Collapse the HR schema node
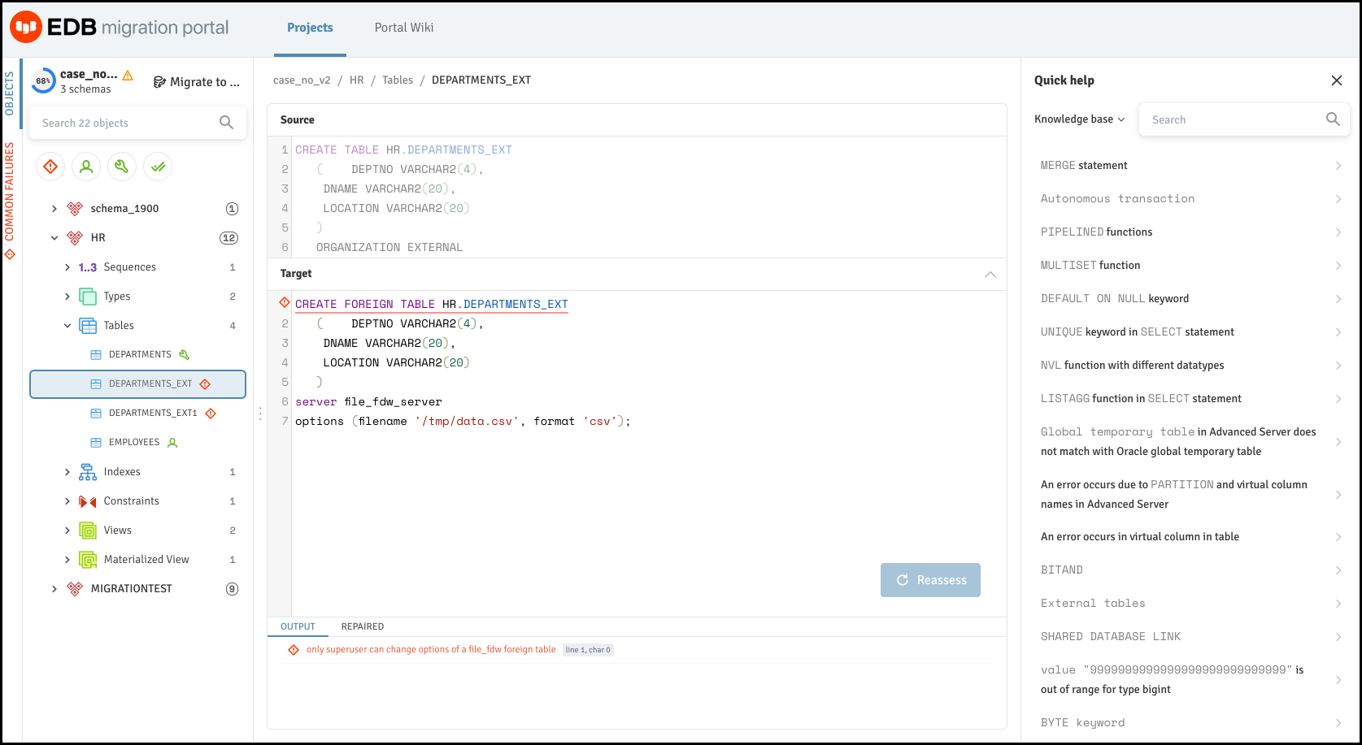Viewport: 1362px width, 745px height. tap(54, 238)
